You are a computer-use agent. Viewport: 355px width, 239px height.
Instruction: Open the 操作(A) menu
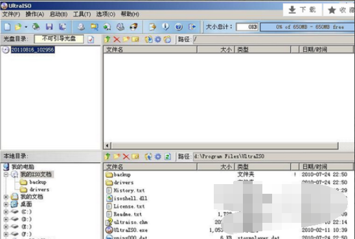(x=34, y=14)
